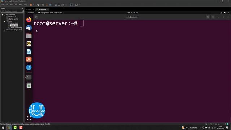Click take snapshot toolbar icon
231x130 pixels.
43,5
